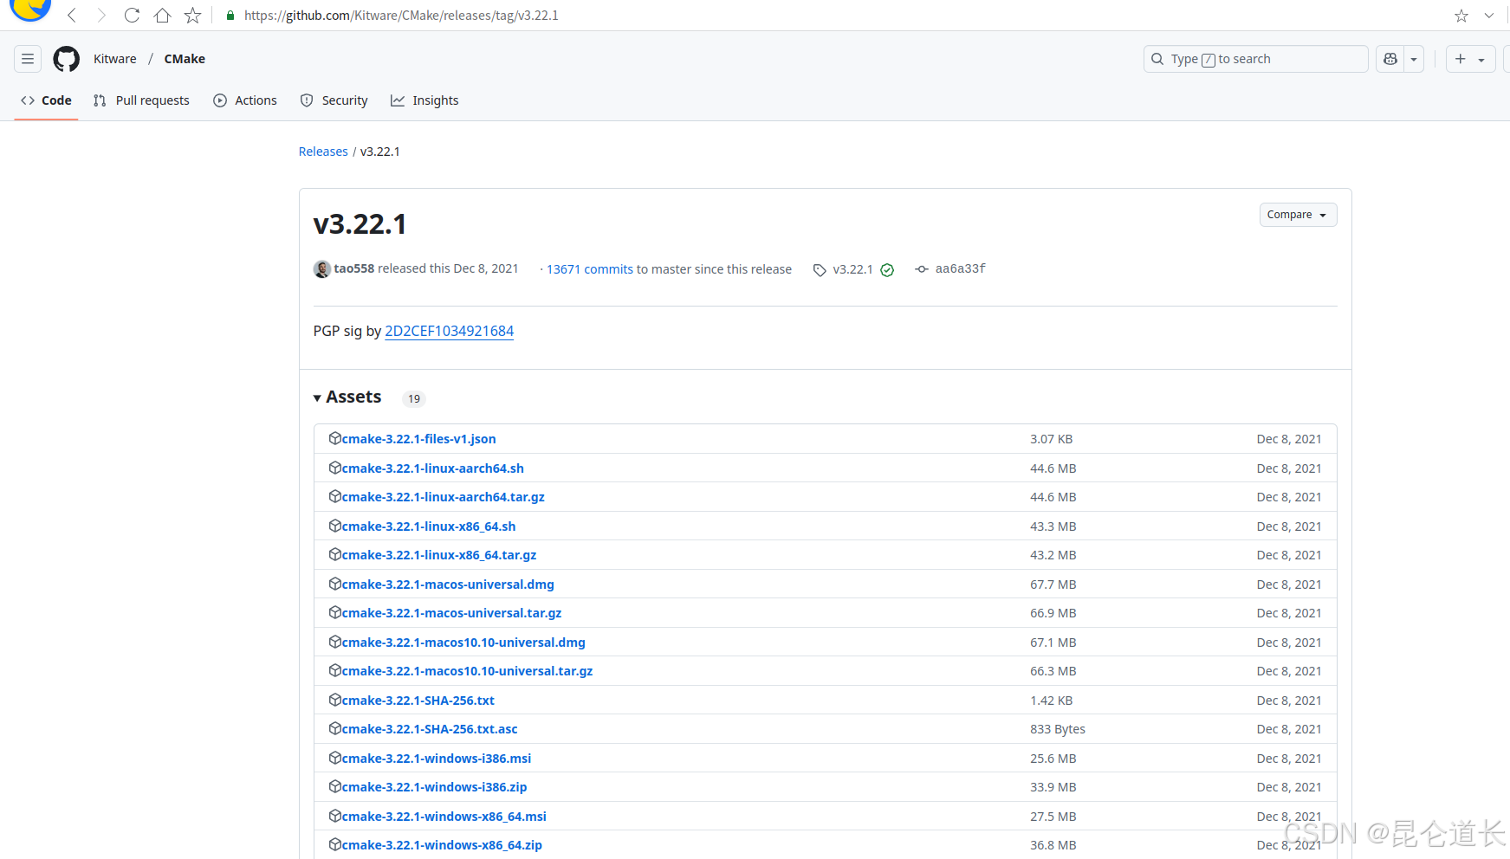Download cmake-3.22.1-windows-x86_64.msi

point(444,817)
